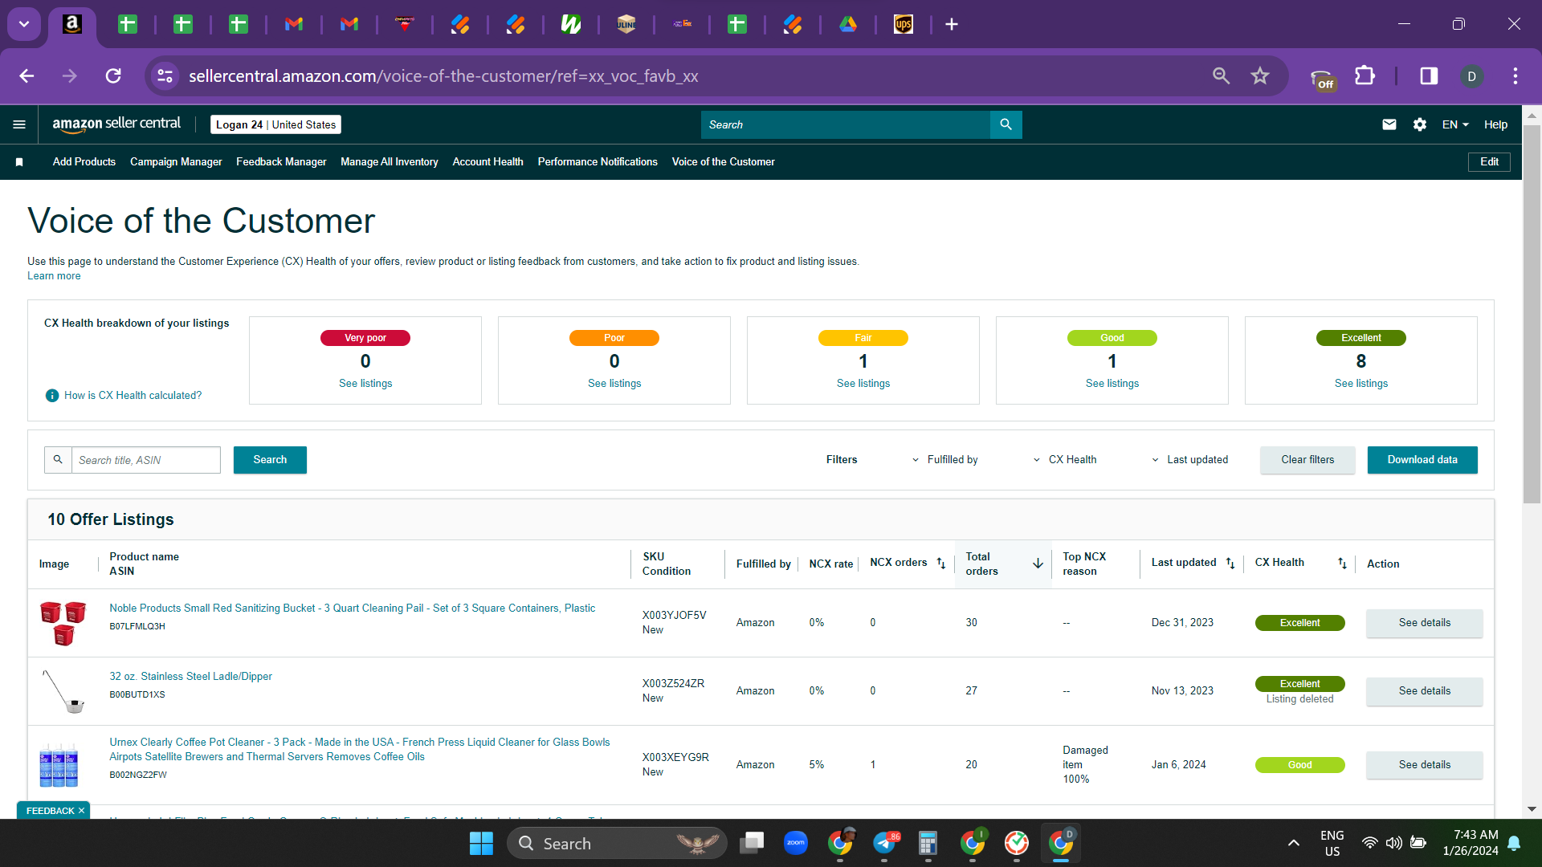Viewport: 1542px width, 867px height.
Task: Click the page vertical scrollbar
Action: 1532,313
